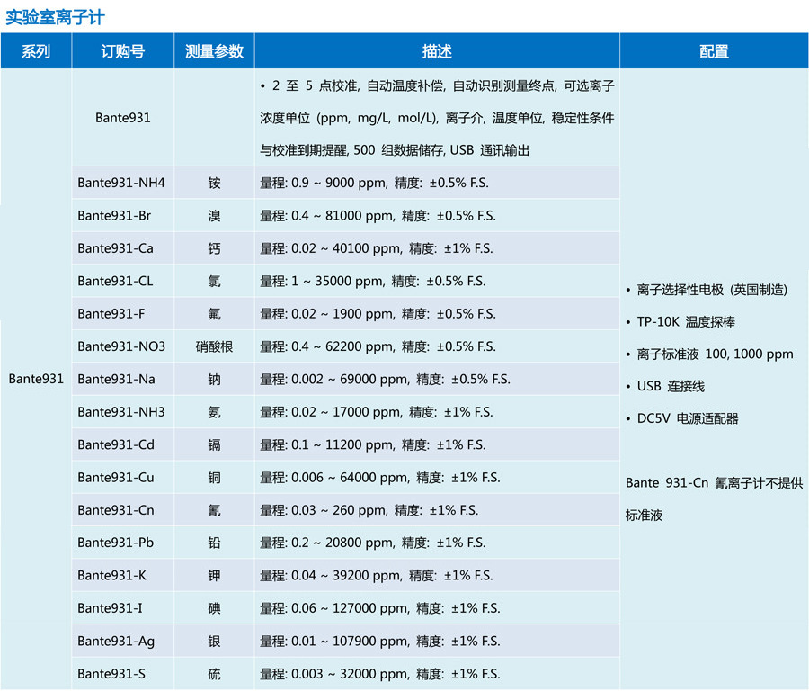This screenshot has width=809, height=691.
Task: Select the 溴 parameter cell
Action: coord(214,215)
